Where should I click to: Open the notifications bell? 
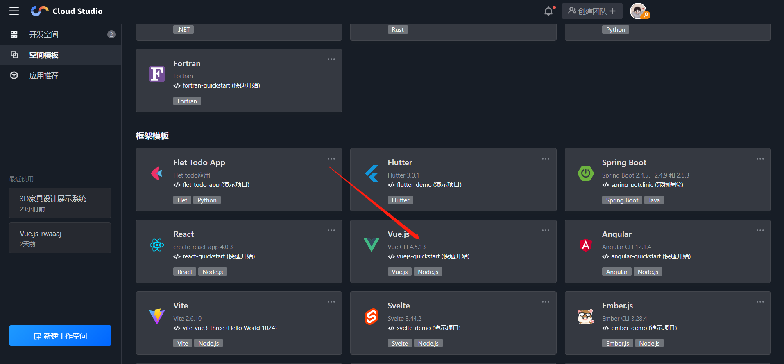(548, 11)
